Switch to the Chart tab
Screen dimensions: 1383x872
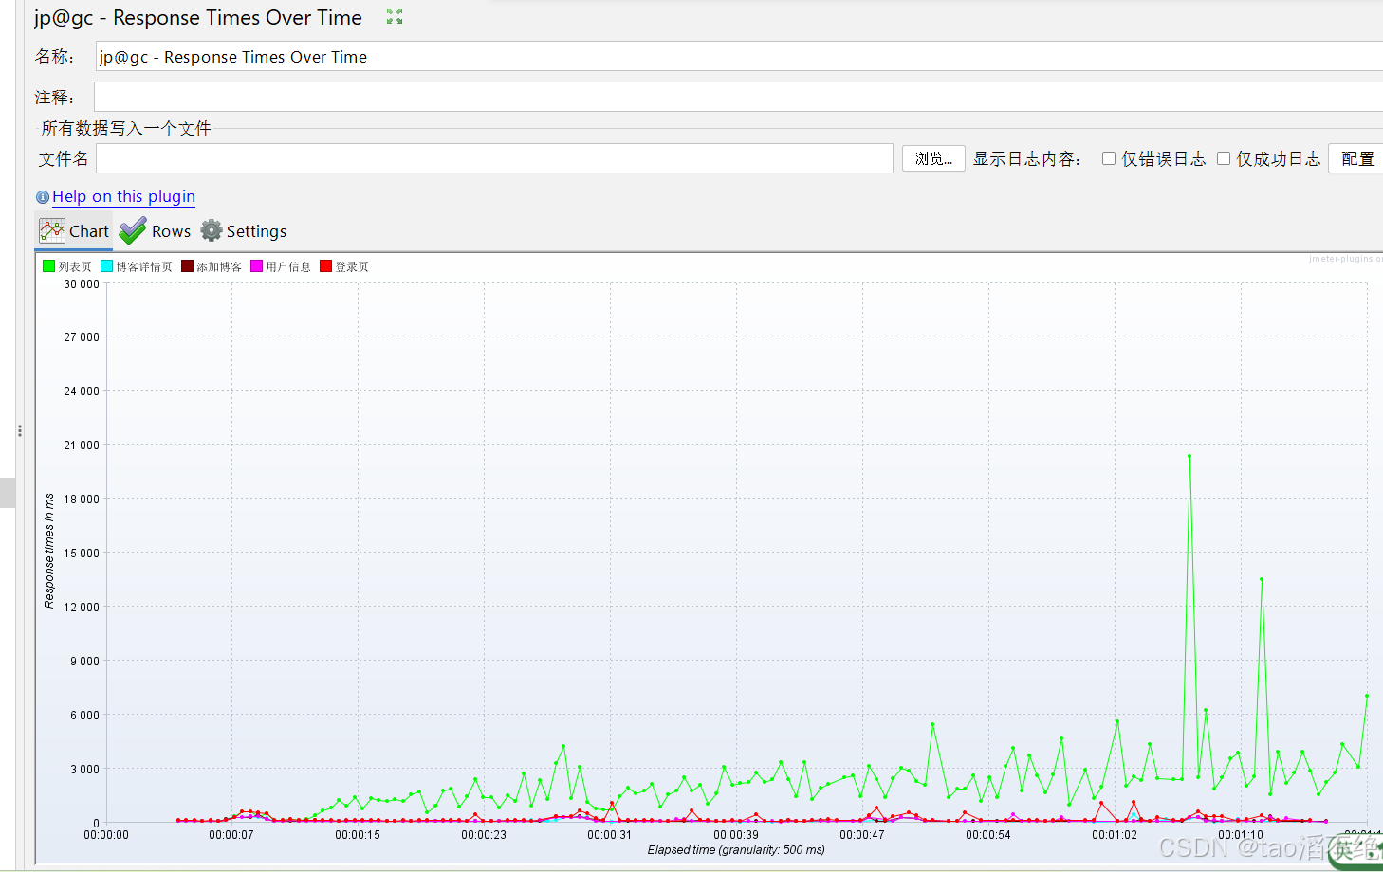tap(74, 230)
